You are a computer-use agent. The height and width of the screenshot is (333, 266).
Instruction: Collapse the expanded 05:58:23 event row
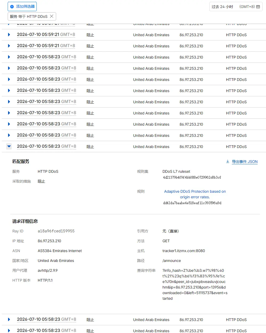[9, 146]
